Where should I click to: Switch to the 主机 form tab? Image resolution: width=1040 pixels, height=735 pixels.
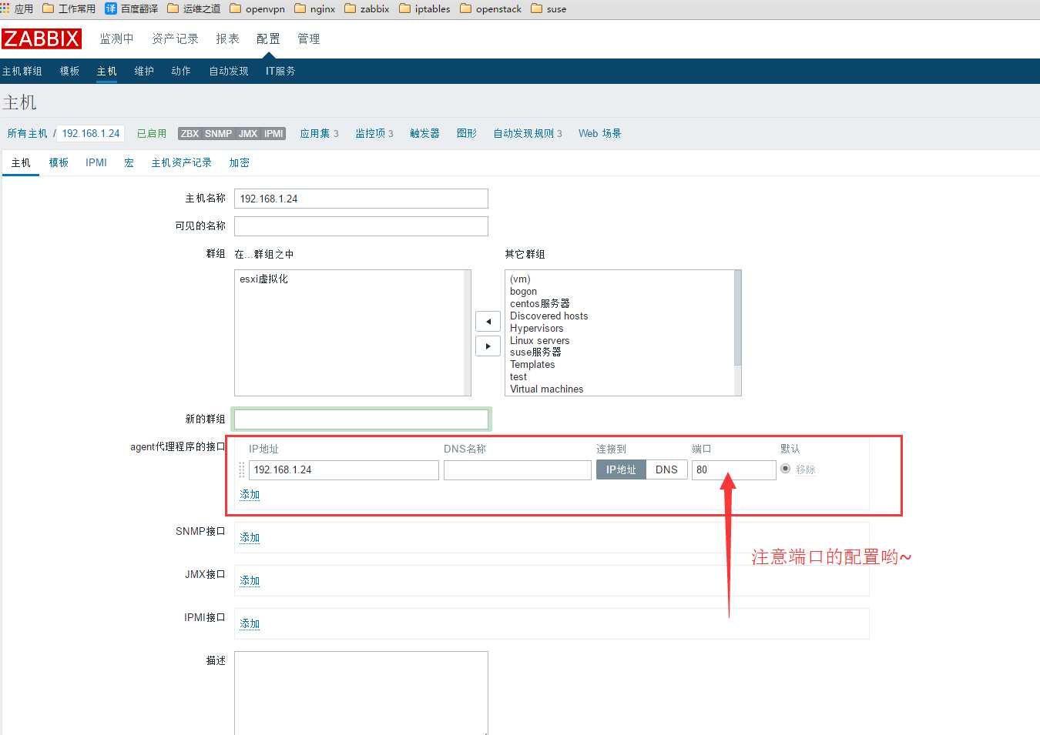21,162
